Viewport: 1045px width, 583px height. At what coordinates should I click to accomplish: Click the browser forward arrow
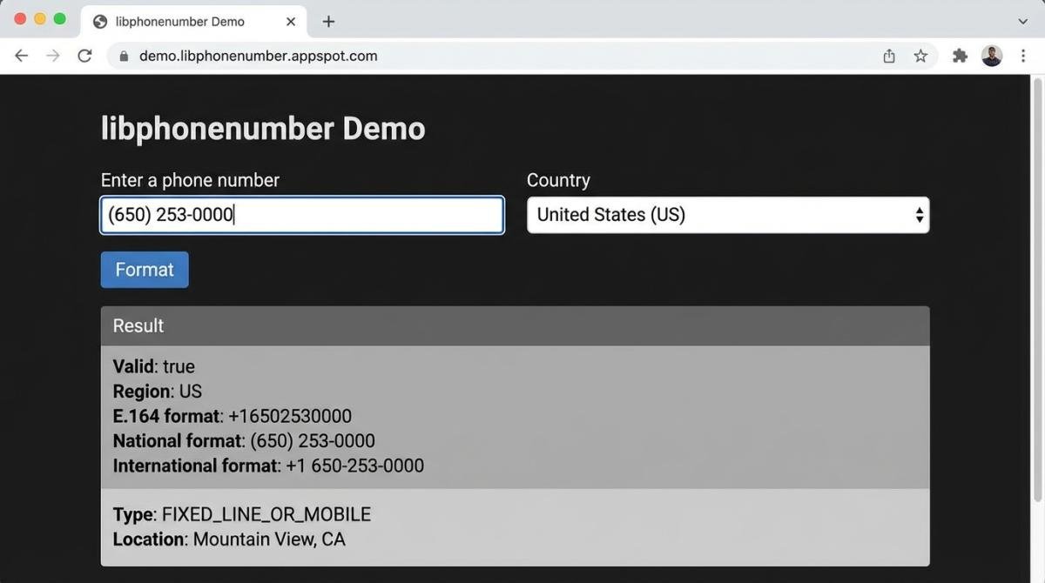pyautogui.click(x=53, y=56)
